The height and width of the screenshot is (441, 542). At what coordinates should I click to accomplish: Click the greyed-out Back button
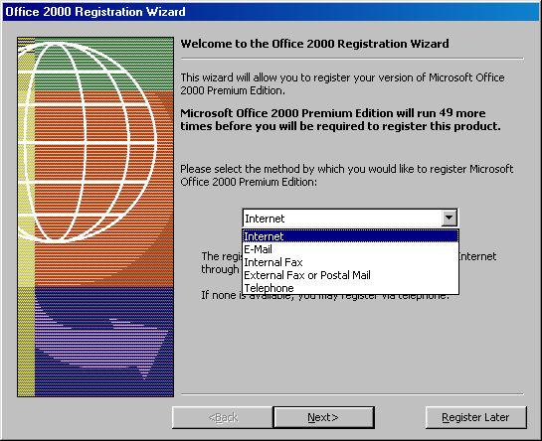tap(223, 417)
